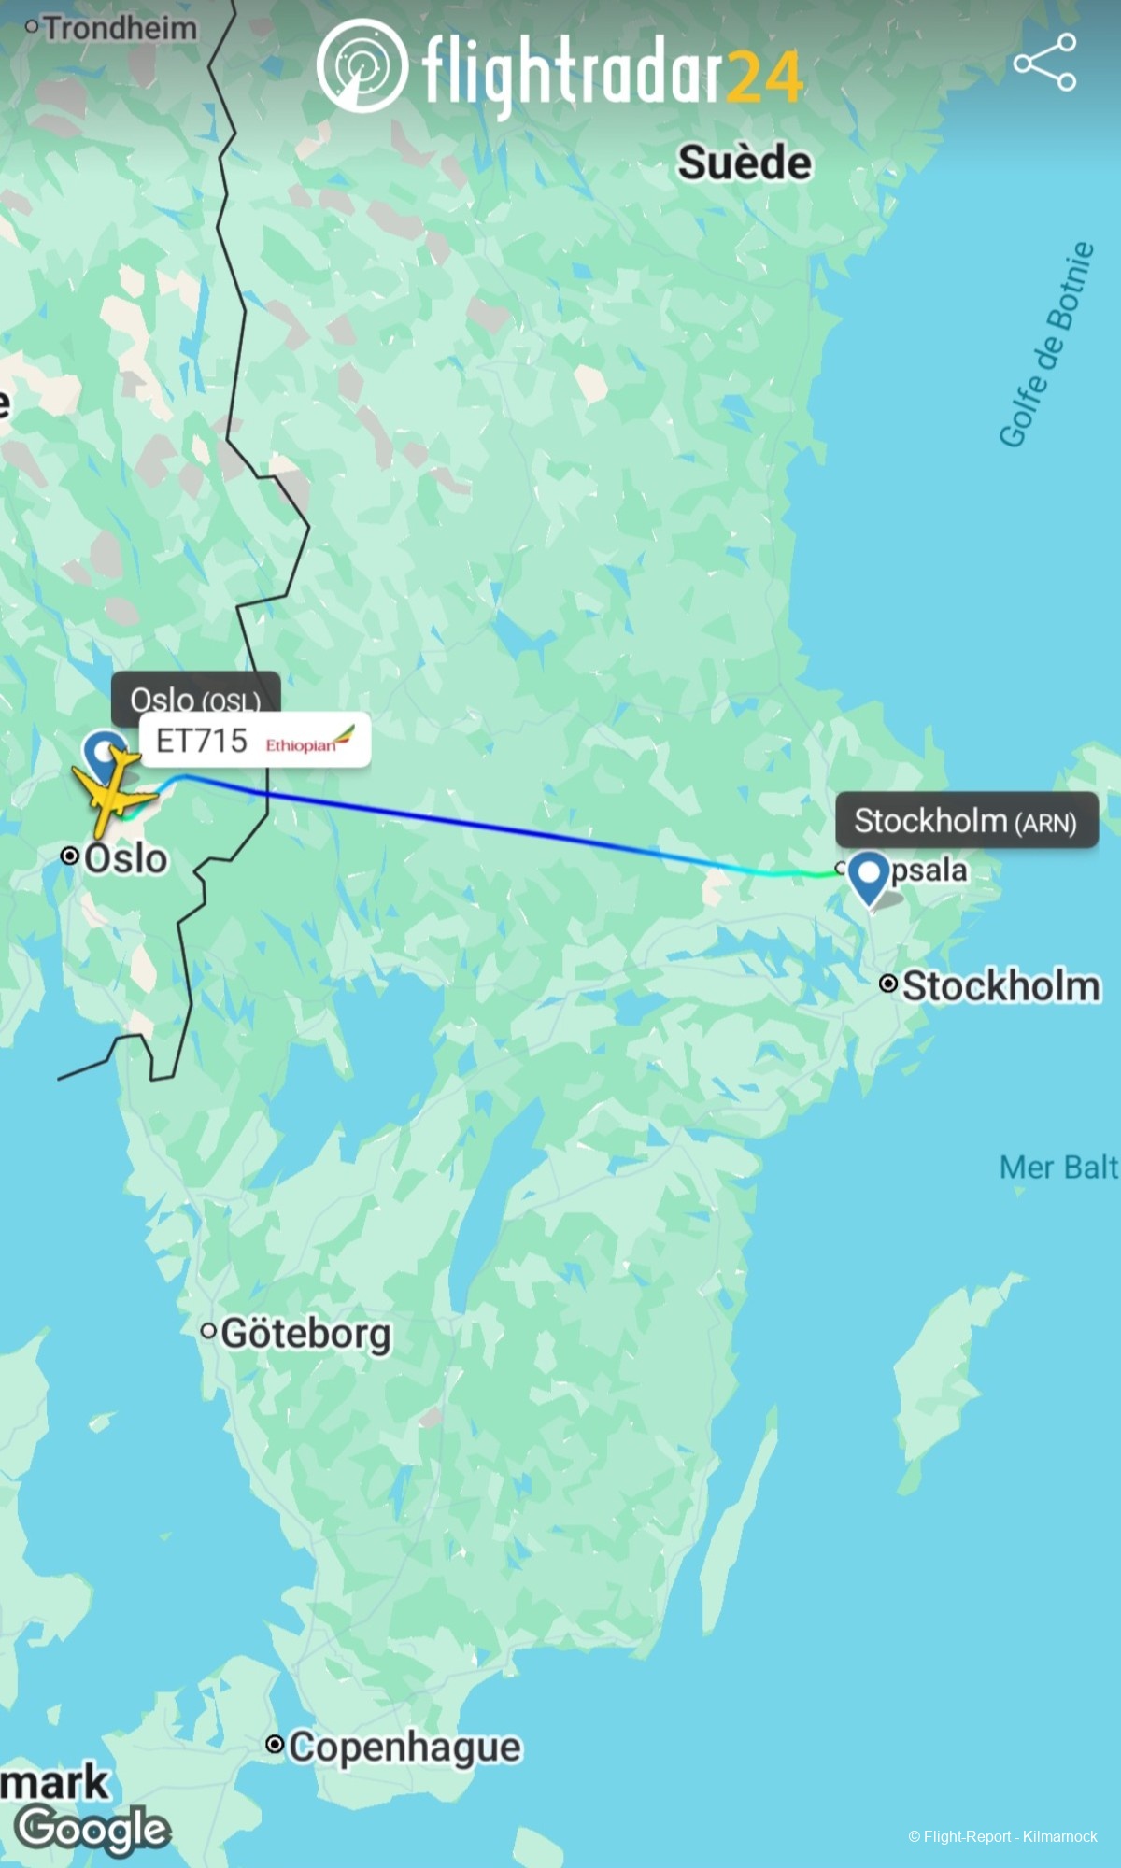Viewport: 1121px width, 1868px height.
Task: Tap the Ethiopian airline logo
Action: (310, 740)
